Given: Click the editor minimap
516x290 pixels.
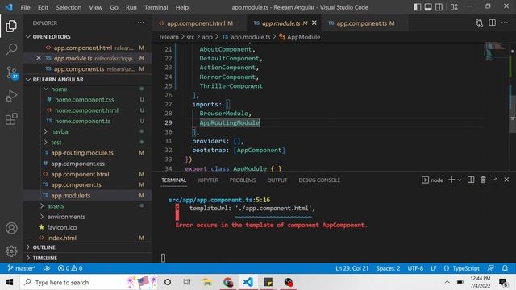Looking at the screenshot, I should click(497, 52).
